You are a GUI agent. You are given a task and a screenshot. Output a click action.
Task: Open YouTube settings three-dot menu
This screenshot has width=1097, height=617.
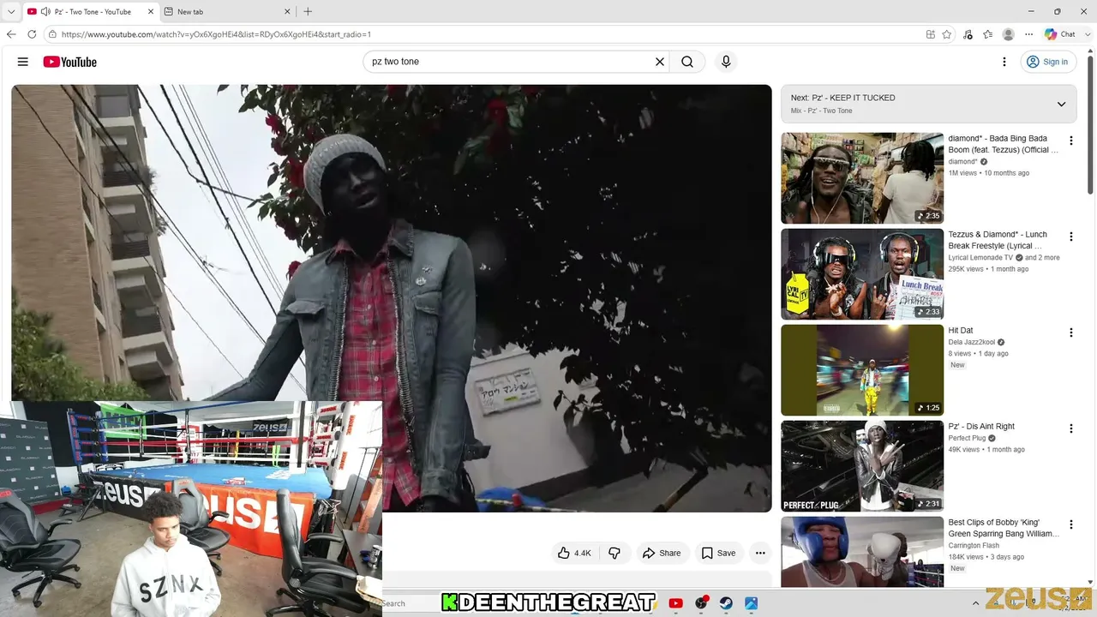pos(1004,62)
